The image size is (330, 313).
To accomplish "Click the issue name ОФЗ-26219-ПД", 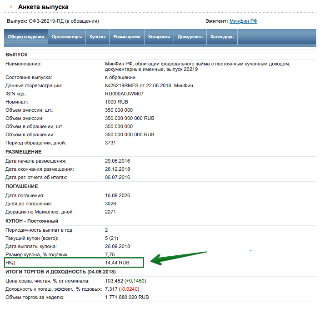I will [46, 21].
